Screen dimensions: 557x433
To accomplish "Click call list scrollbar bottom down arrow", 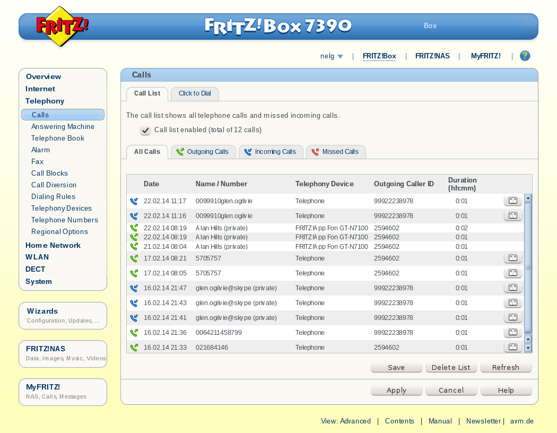I will pos(528,348).
